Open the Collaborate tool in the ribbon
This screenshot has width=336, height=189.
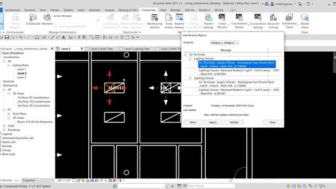click(33, 19)
